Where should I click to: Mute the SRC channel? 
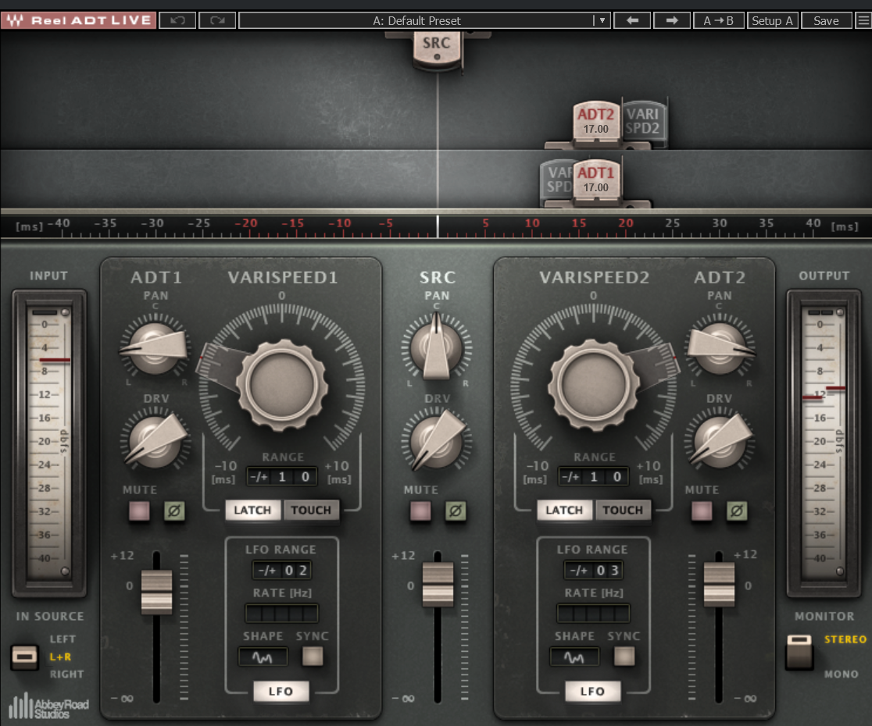point(420,511)
